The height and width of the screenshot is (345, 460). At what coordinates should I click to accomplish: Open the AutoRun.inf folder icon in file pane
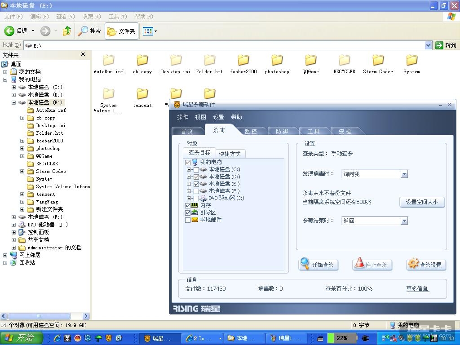coord(109,60)
